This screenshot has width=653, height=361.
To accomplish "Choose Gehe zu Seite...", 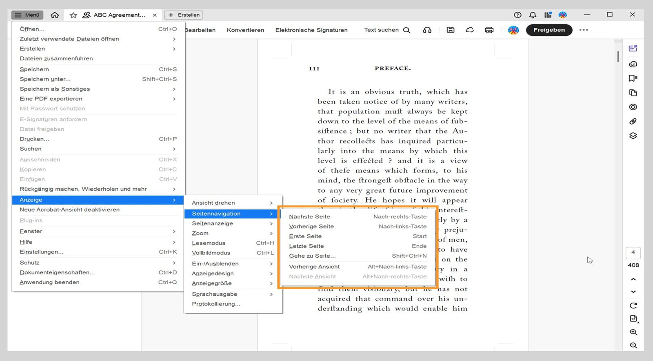I will point(358,256).
